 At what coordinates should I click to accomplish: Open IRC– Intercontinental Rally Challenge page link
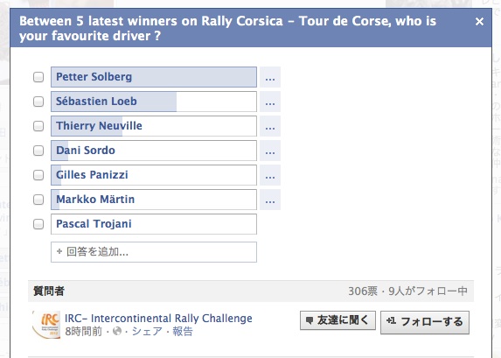(x=158, y=319)
